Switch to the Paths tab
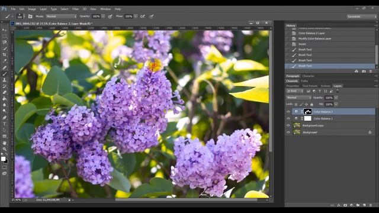379x213 pixels. pyautogui.click(x=304, y=81)
